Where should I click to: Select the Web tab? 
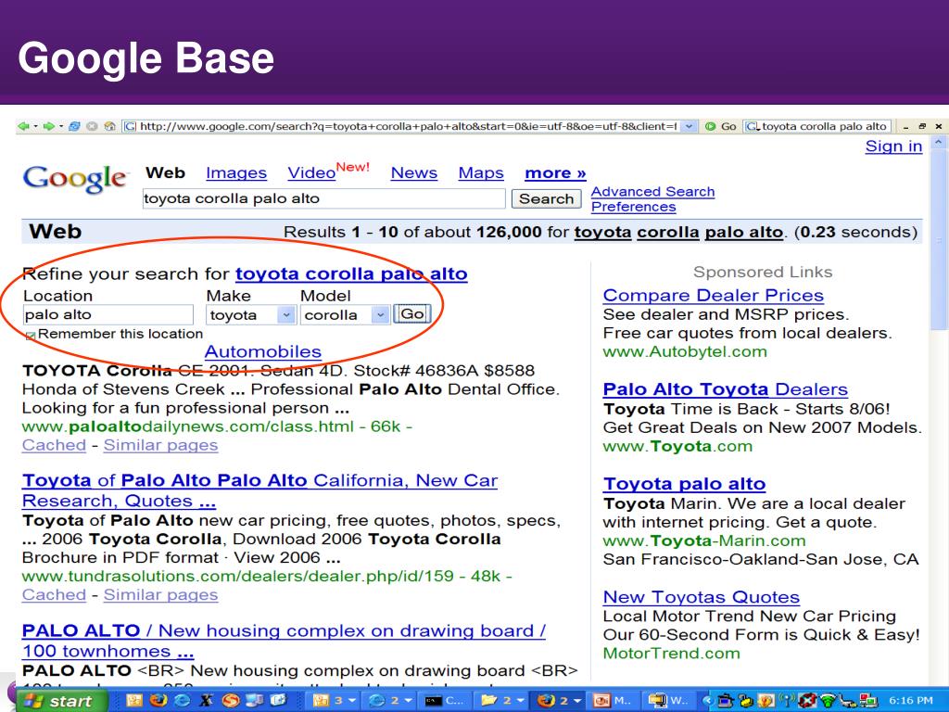(165, 173)
